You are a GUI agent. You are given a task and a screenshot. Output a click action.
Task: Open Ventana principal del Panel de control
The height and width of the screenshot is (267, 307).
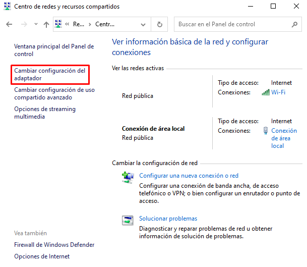point(54,50)
